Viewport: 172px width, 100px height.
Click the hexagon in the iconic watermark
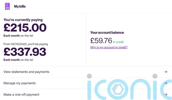coord(118,89)
